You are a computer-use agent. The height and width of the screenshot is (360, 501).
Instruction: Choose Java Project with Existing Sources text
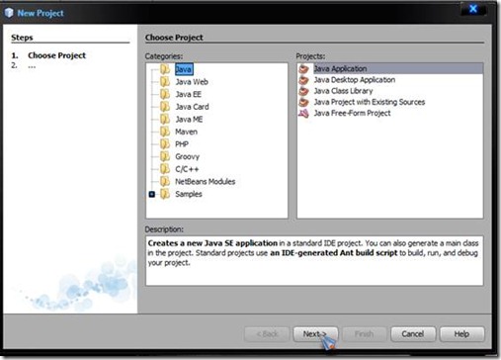(x=370, y=102)
